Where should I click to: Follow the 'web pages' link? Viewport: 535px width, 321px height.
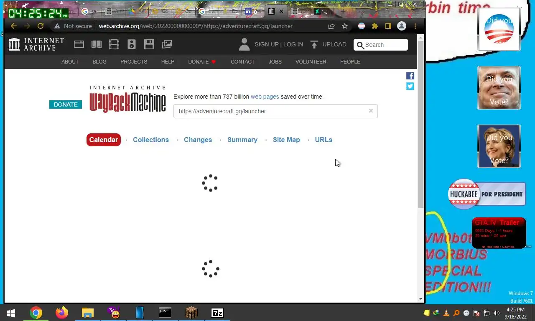pyautogui.click(x=265, y=97)
